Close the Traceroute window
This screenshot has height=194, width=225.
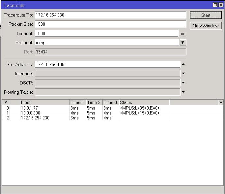pos(221,5)
